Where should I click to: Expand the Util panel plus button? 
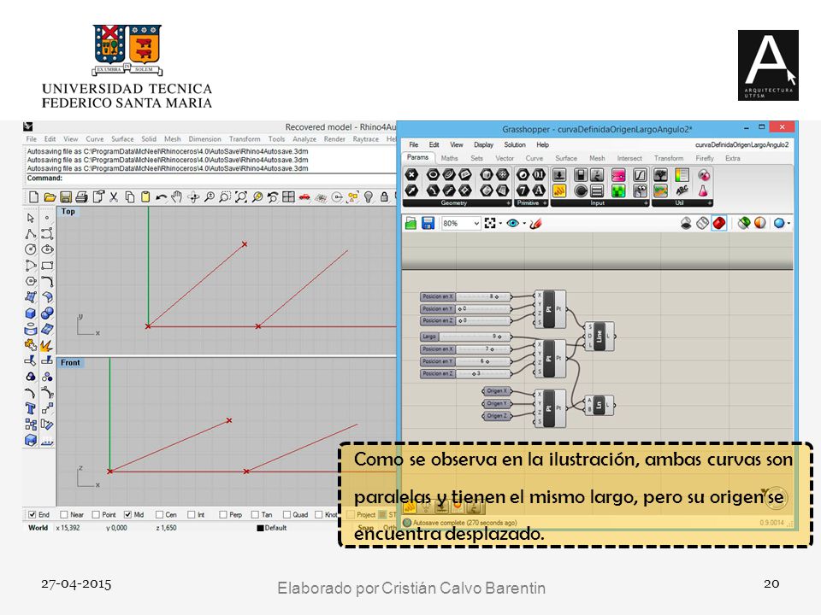(x=710, y=203)
